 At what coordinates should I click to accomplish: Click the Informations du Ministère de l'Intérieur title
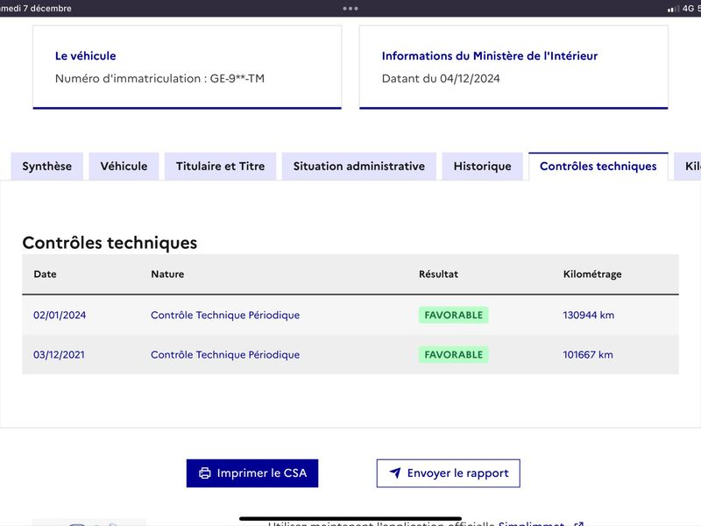[490, 56]
